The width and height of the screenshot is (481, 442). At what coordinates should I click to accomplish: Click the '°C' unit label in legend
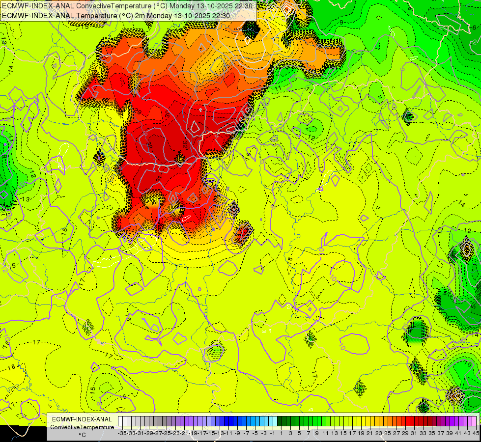82,435
